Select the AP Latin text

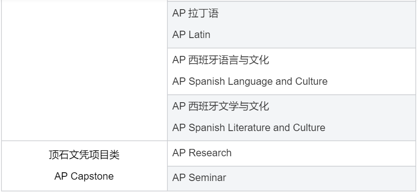coord(191,35)
